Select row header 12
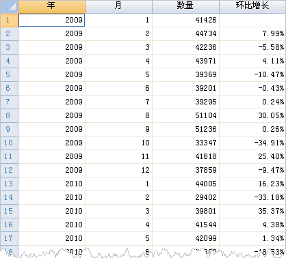This screenshot has height=258, width=286. (x=9, y=171)
